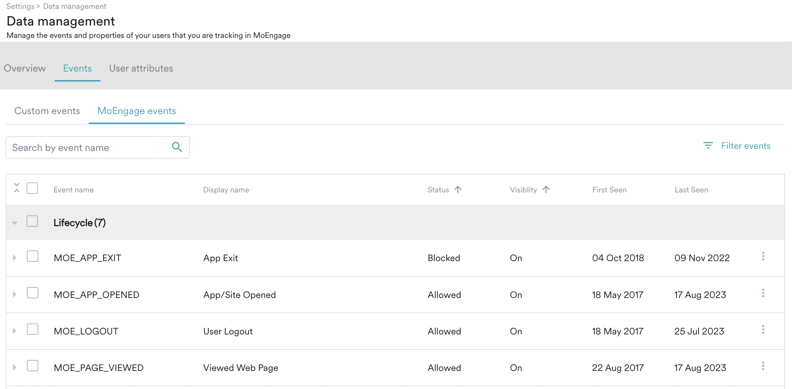The image size is (792, 389).
Task: Collapse the Lifecycle (7) group
Action: point(15,223)
